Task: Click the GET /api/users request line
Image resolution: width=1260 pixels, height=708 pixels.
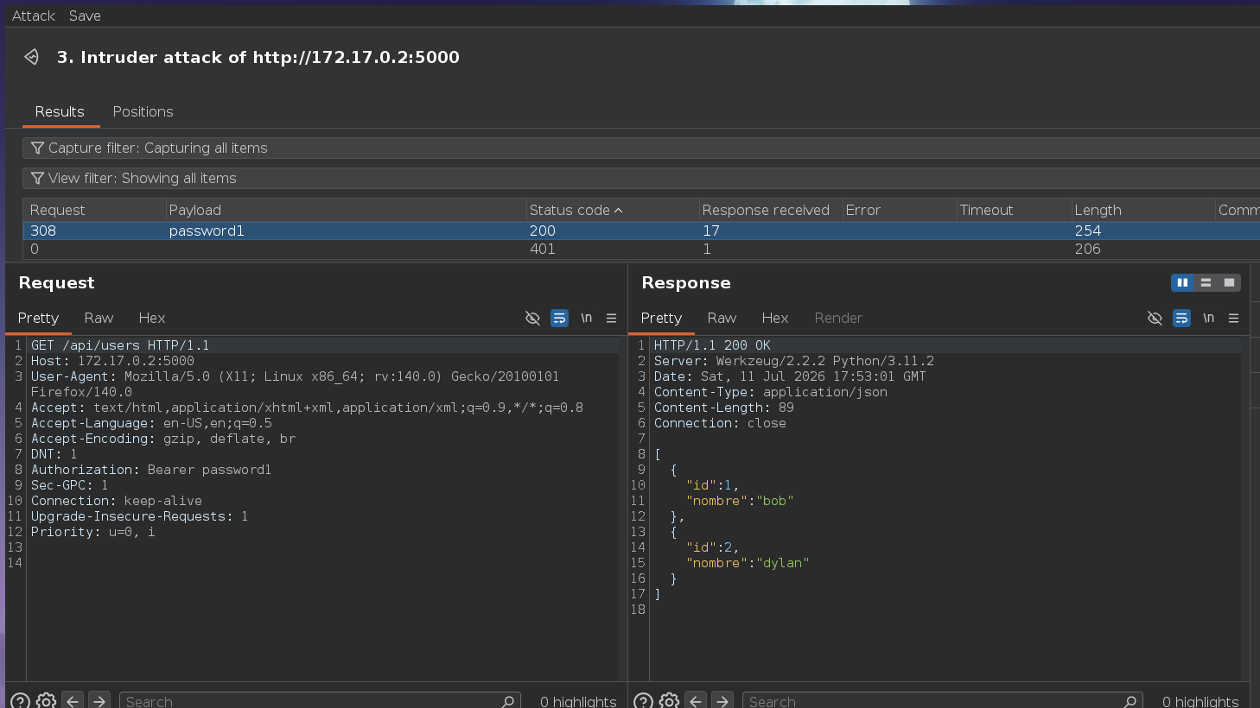Action: 120,345
